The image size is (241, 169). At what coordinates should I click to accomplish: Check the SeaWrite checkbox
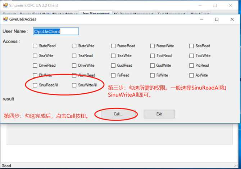pos(35,56)
